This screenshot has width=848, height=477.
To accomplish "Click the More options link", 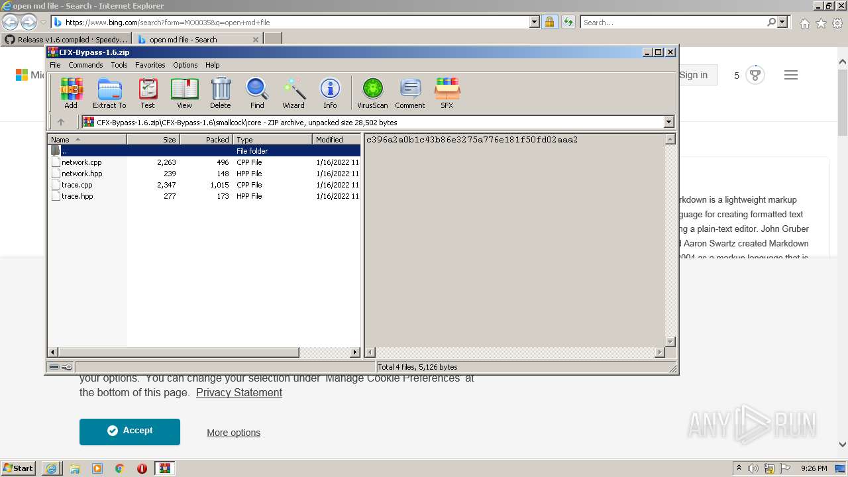I will 233,433.
